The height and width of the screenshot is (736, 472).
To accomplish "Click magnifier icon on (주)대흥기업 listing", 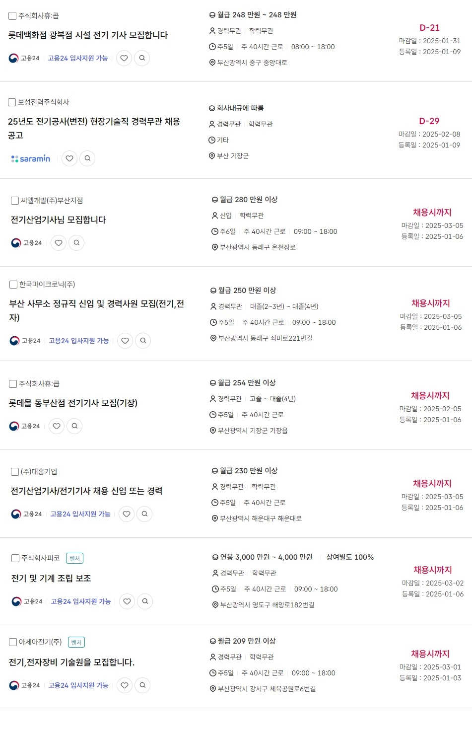I will click(x=144, y=514).
